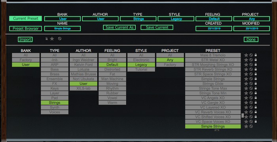Select Nori Ubukata in AUTHOR column
277x142 pixels.
83,79
